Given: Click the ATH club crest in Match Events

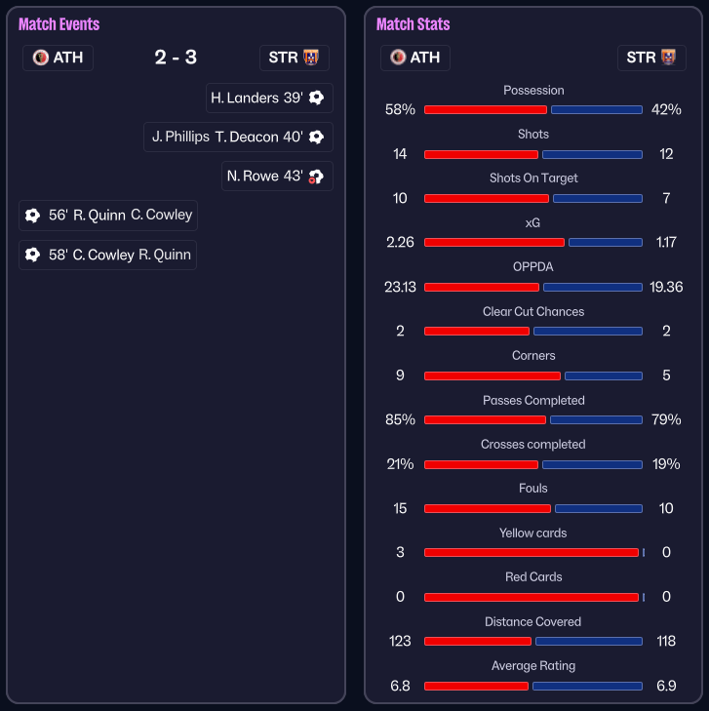Looking at the screenshot, I should pos(40,58).
